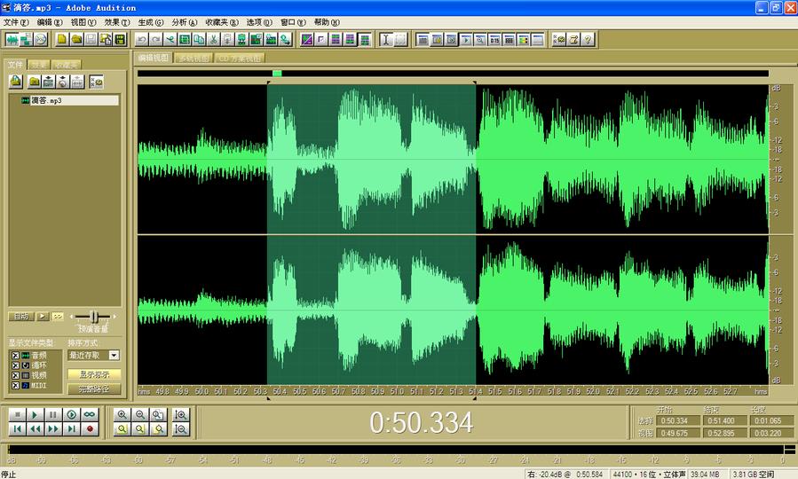The height and width of the screenshot is (479, 798).
Task: Click the 预演音量 volume slider
Action: pyautogui.click(x=91, y=316)
